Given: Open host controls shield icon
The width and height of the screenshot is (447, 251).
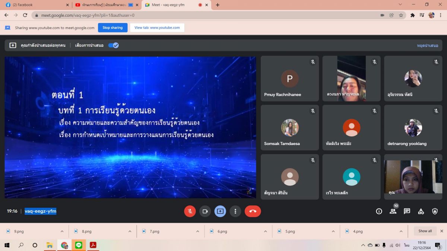Looking at the screenshot, I should (x=435, y=211).
